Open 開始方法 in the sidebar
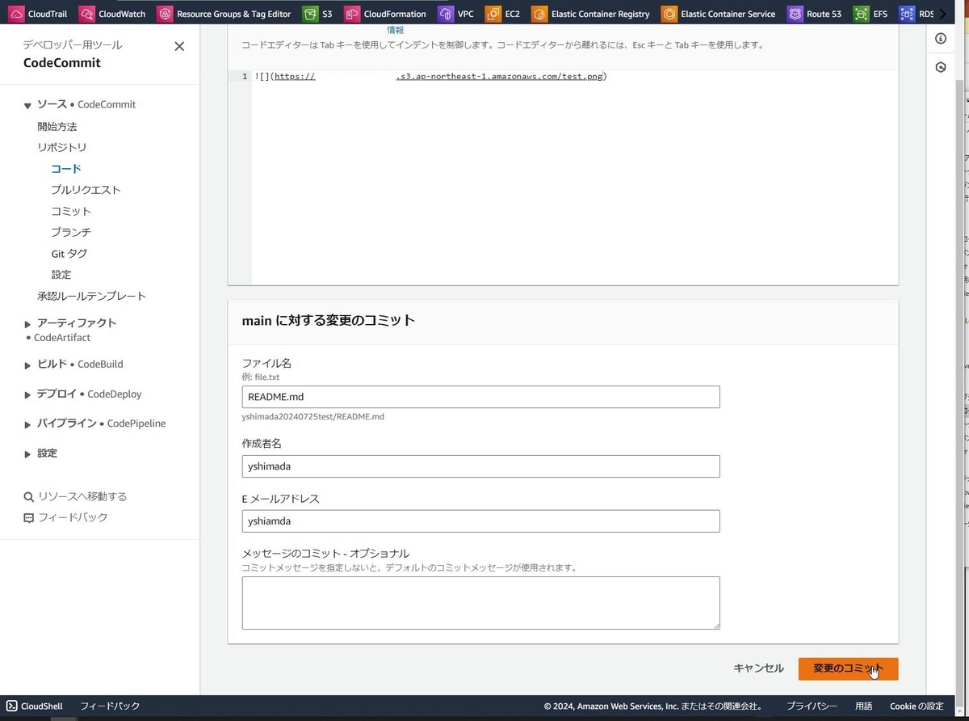This screenshot has width=969, height=721. [57, 126]
